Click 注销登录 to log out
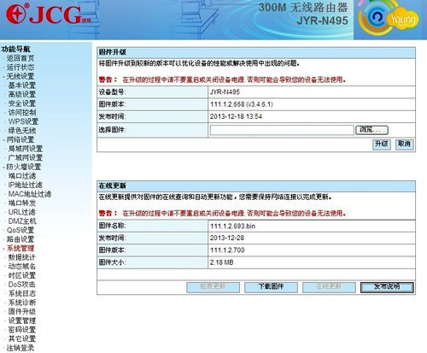 (20, 348)
